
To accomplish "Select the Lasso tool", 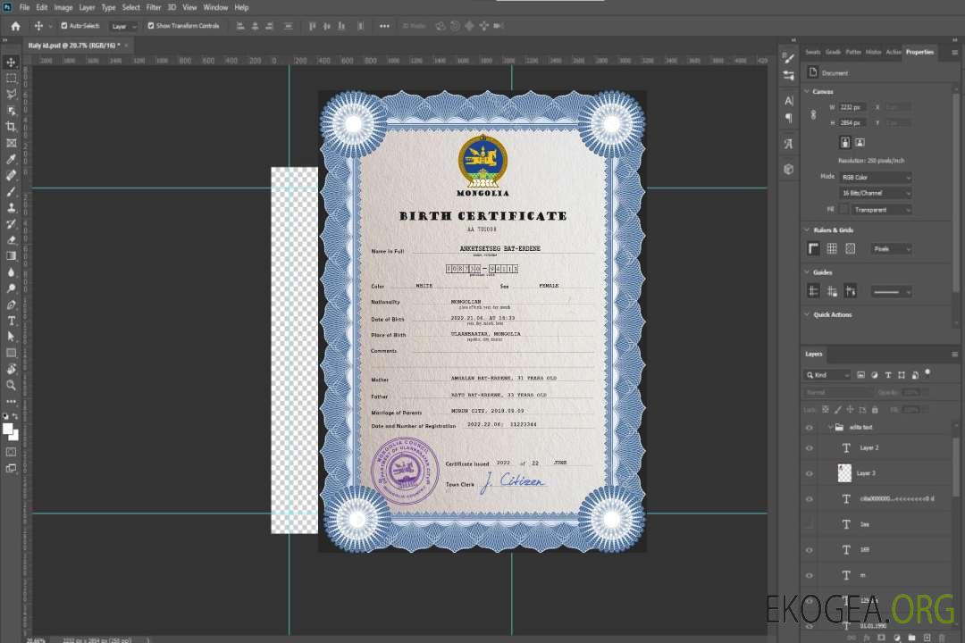I will point(11,94).
